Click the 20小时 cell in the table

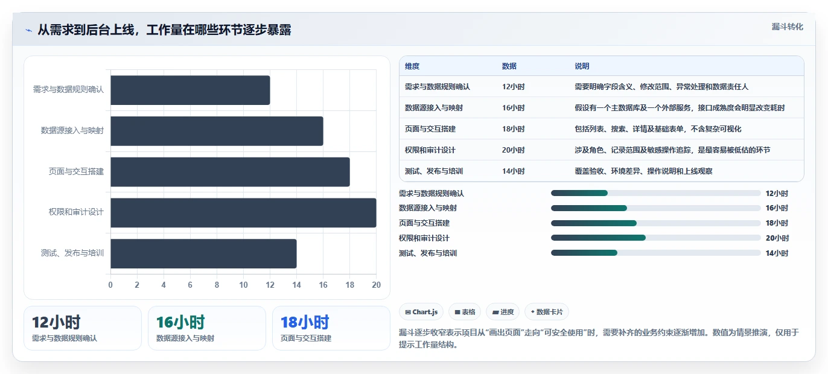coord(514,150)
